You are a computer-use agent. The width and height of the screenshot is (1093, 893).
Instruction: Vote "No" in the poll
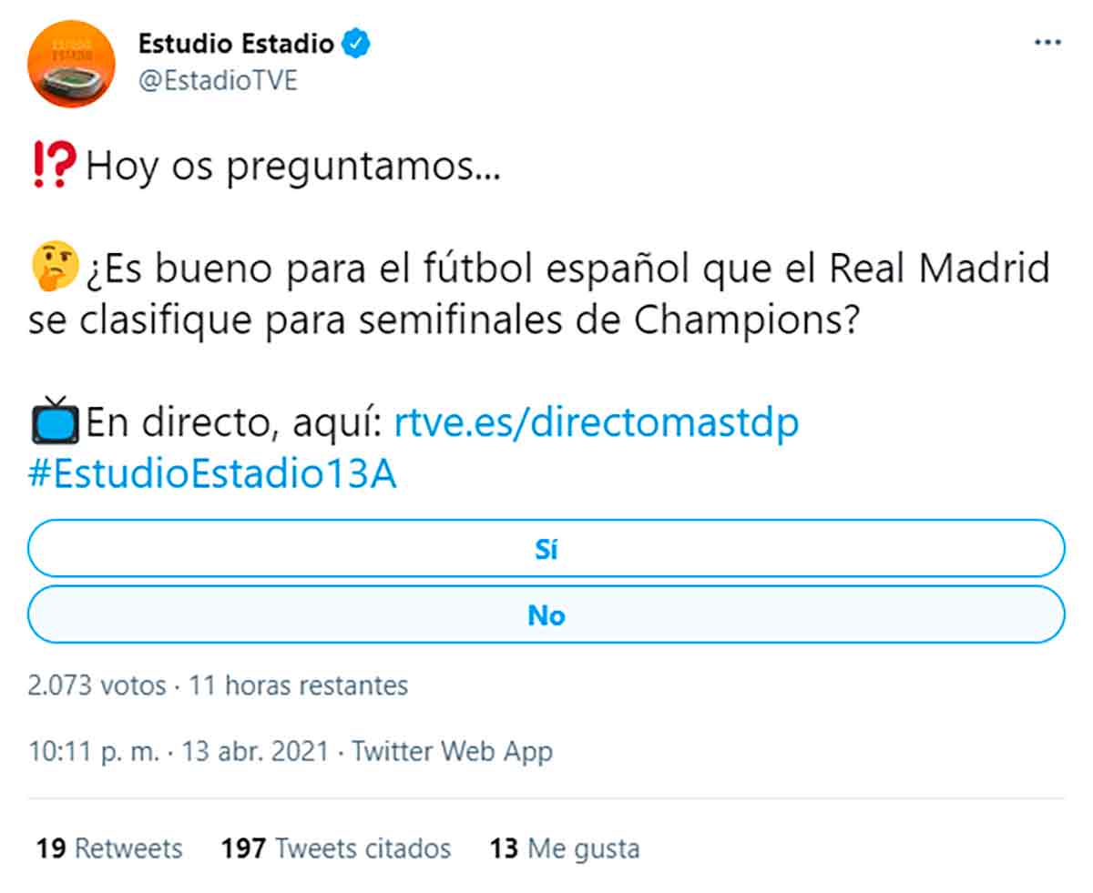546,615
